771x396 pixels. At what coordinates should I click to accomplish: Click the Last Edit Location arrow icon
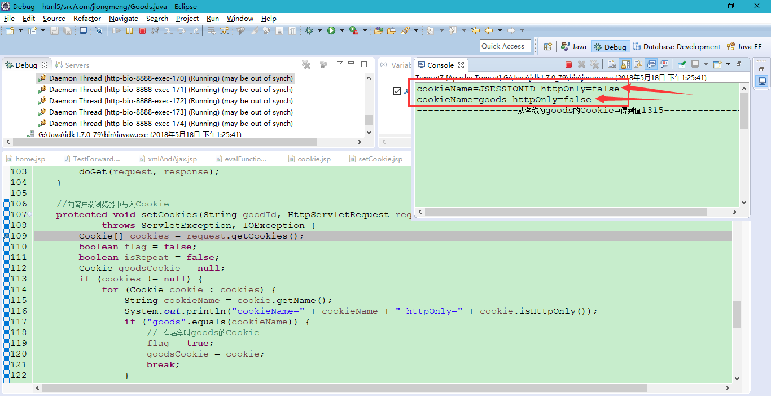(x=475, y=30)
